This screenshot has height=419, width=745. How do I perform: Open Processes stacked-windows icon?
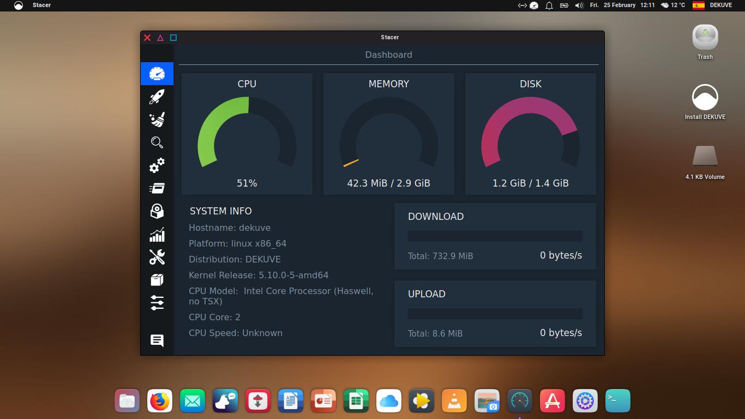click(157, 188)
